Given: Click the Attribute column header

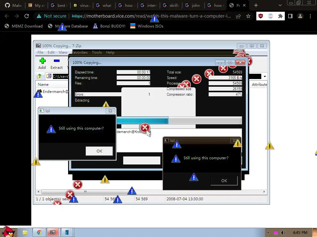Looking at the screenshot, I should coord(259,85).
